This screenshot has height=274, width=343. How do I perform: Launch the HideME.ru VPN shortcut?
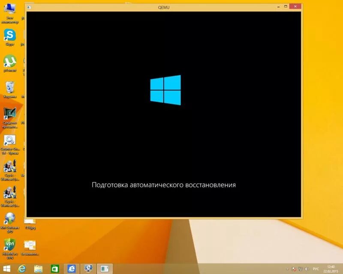[x=10, y=249]
